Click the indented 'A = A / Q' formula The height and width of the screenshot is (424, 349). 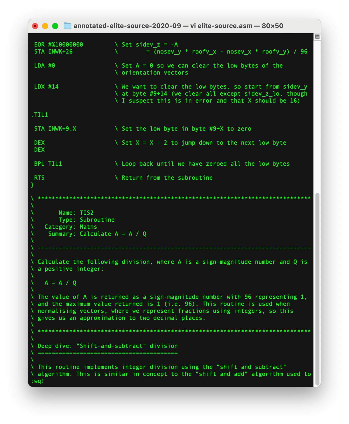click(60, 283)
